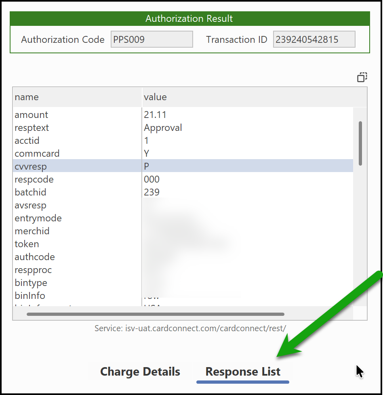Click the horizontal scrollbar thumb under the table
Viewport: 383px width, 395px height.
click(x=156, y=314)
